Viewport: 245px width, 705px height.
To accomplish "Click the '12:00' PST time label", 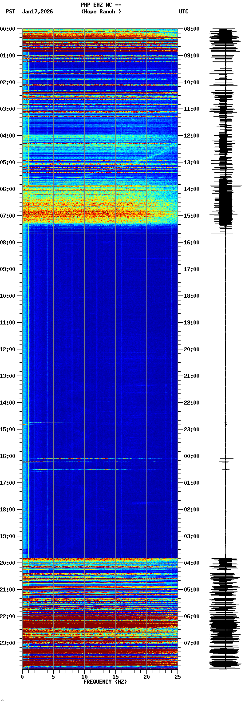I will pyautogui.click(x=8, y=349).
